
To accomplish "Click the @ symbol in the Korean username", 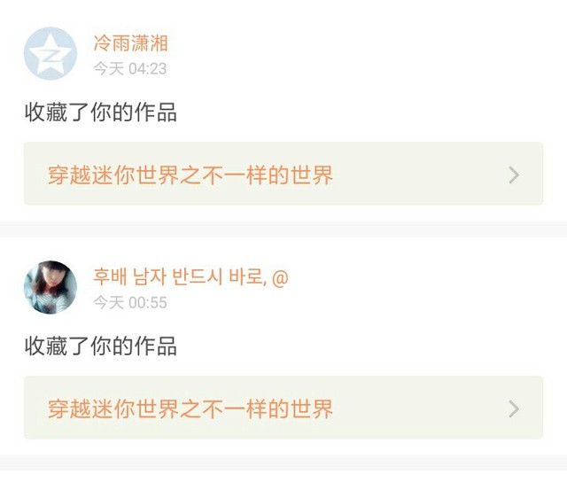I will 280,277.
